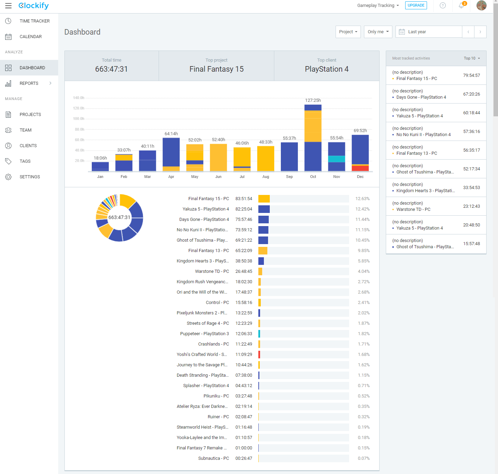Screen dimensions: 498x474
Task: Select the October bar in the chart
Action: pos(313,138)
